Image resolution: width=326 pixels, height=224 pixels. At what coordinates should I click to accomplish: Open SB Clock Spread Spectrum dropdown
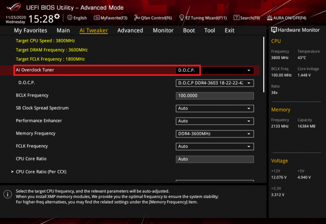[x=215, y=108]
